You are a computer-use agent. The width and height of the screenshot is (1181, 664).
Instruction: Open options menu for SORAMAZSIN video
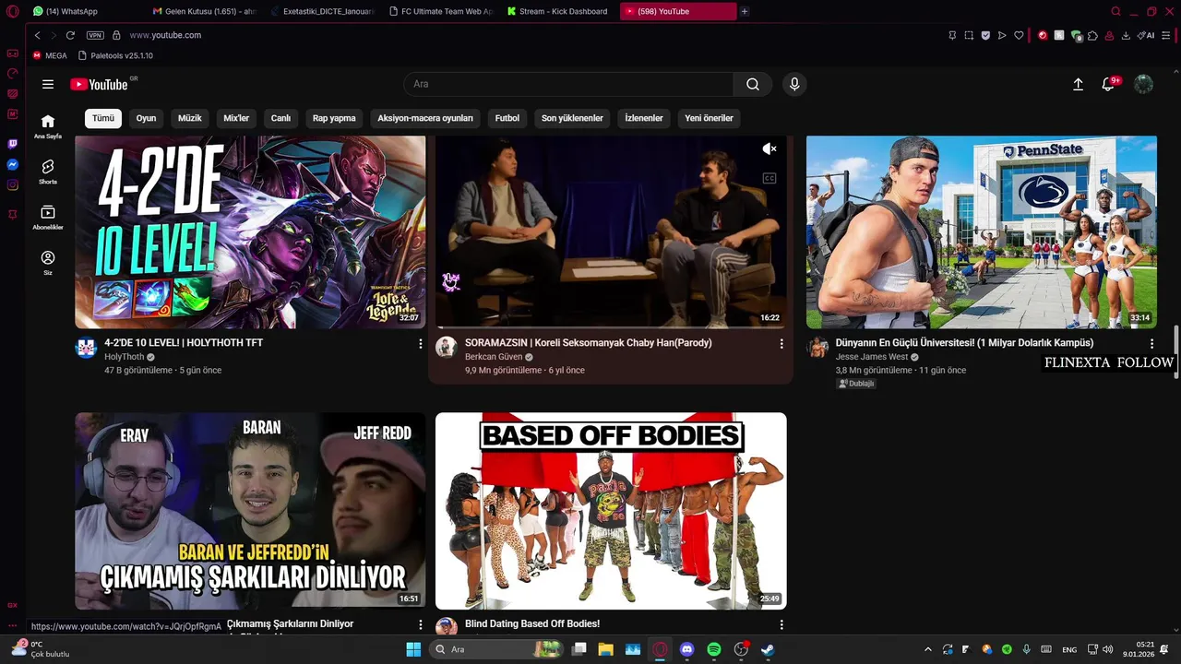point(781,343)
